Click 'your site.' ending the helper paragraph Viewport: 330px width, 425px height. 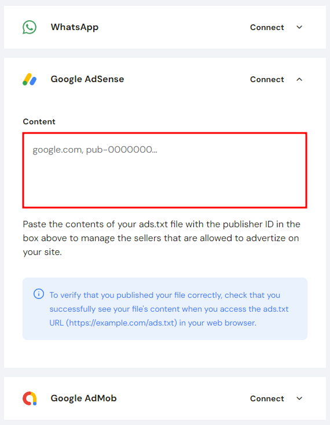(x=42, y=252)
